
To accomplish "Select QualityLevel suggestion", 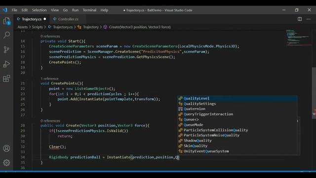I will (237, 98).
